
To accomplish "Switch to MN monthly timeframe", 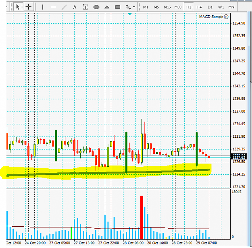I will pyautogui.click(x=231, y=7).
